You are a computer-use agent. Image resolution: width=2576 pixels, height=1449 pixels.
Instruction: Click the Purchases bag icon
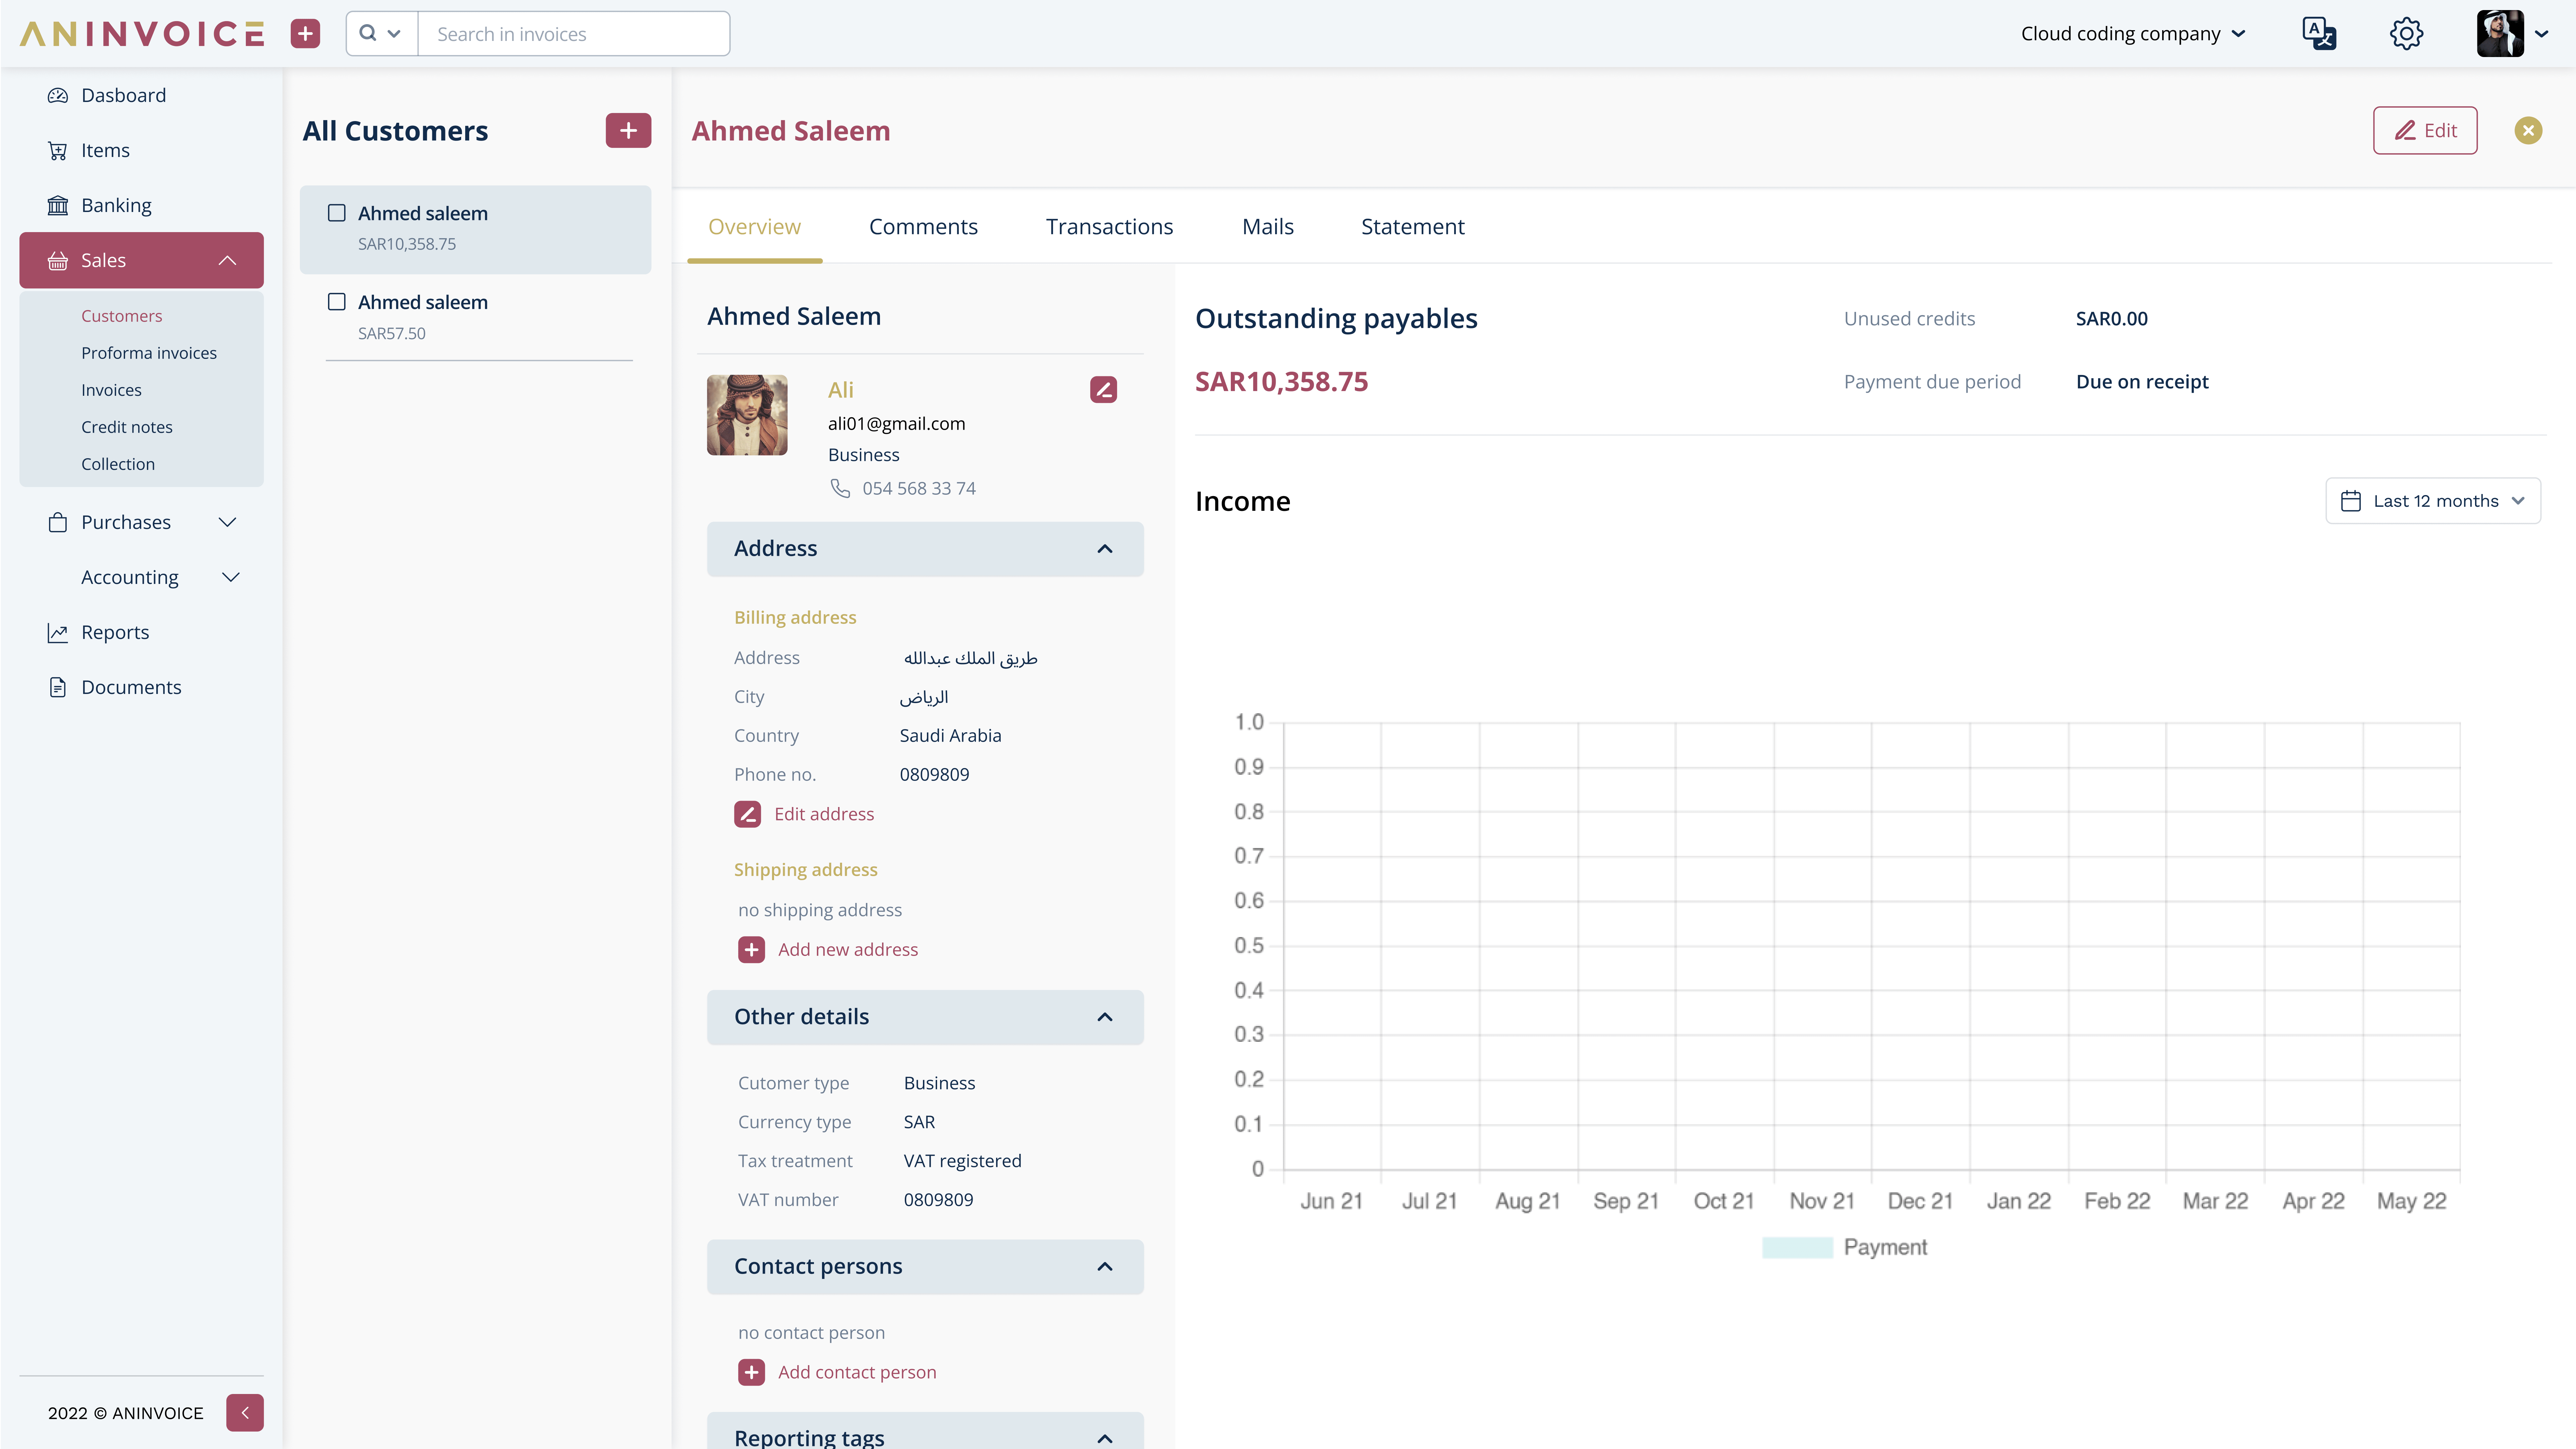[58, 522]
